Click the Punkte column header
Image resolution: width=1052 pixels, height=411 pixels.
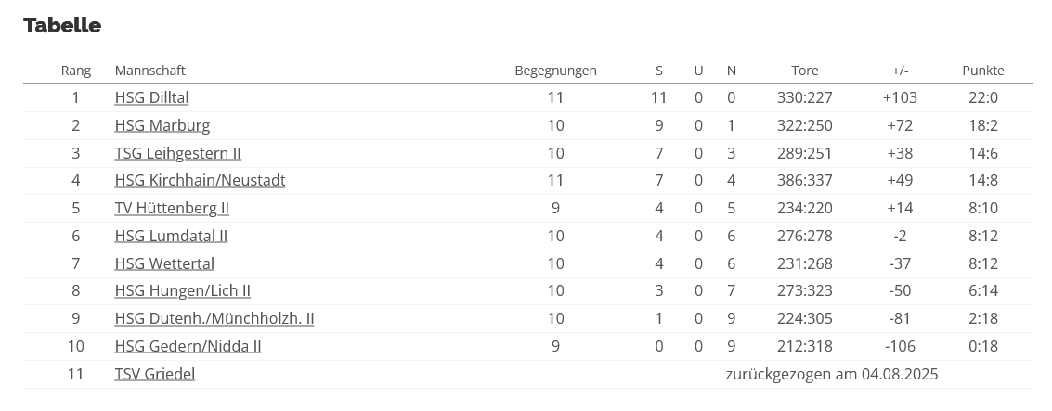tap(982, 71)
